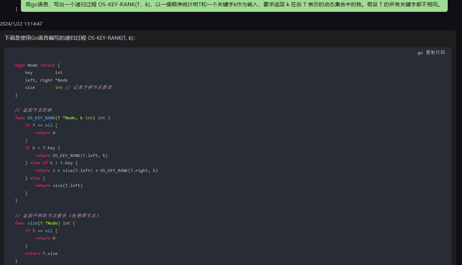Click the code line type Node struct {
The image size is (462, 265).
[38, 65]
